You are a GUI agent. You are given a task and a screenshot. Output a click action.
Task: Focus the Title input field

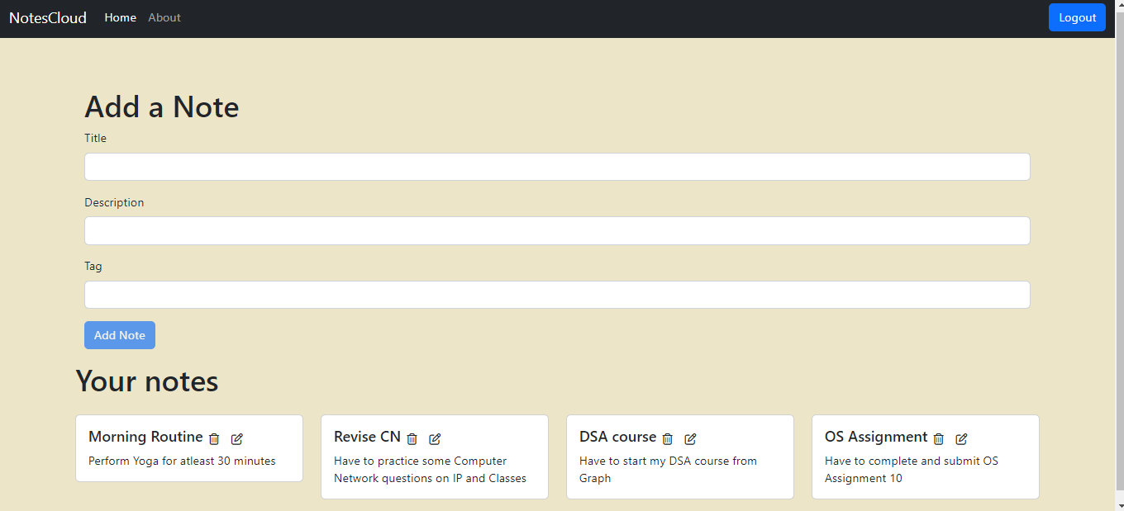pyautogui.click(x=557, y=167)
